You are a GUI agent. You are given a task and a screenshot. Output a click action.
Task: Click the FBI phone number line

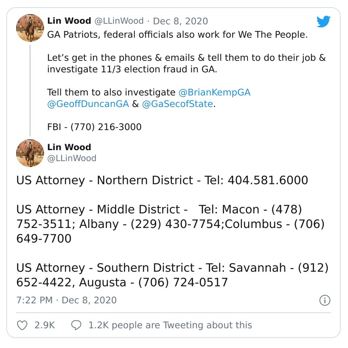94,127
